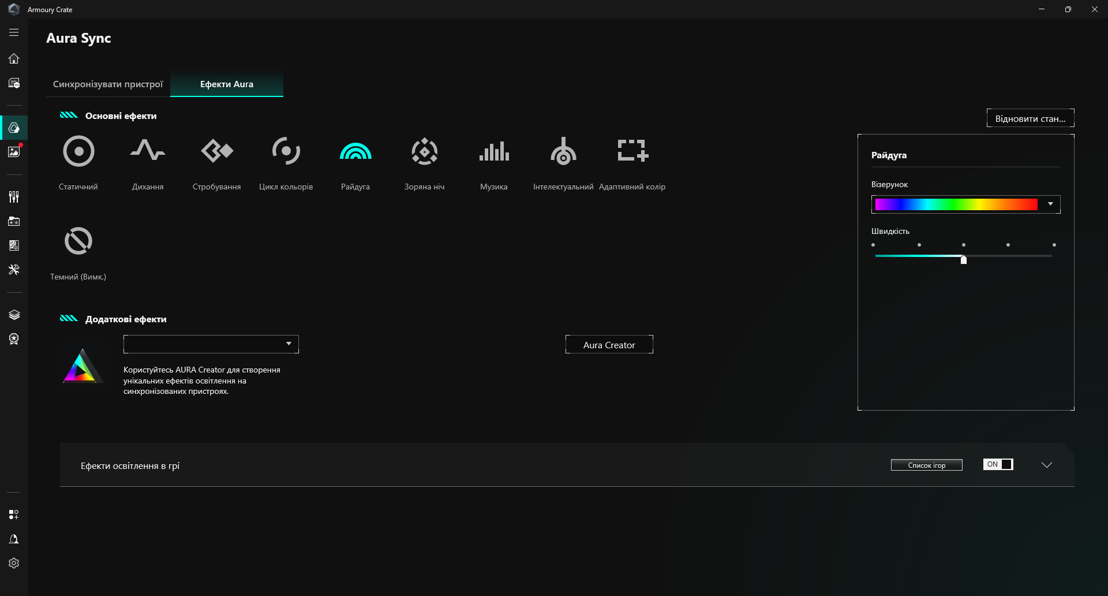
Task: Toggle the in-game lighting ON switch
Action: 998,464
